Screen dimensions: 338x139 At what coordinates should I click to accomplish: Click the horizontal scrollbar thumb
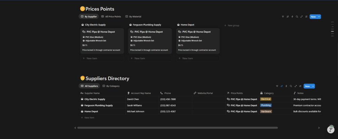[178, 128]
